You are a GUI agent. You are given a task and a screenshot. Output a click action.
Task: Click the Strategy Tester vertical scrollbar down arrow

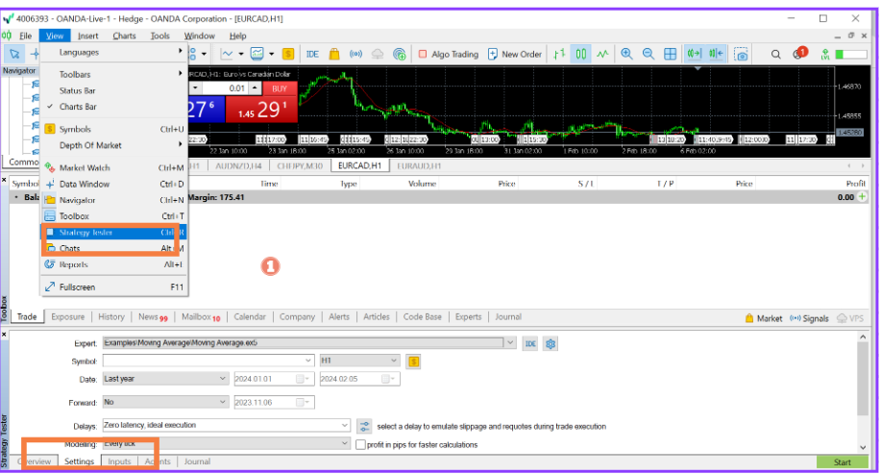tap(863, 448)
